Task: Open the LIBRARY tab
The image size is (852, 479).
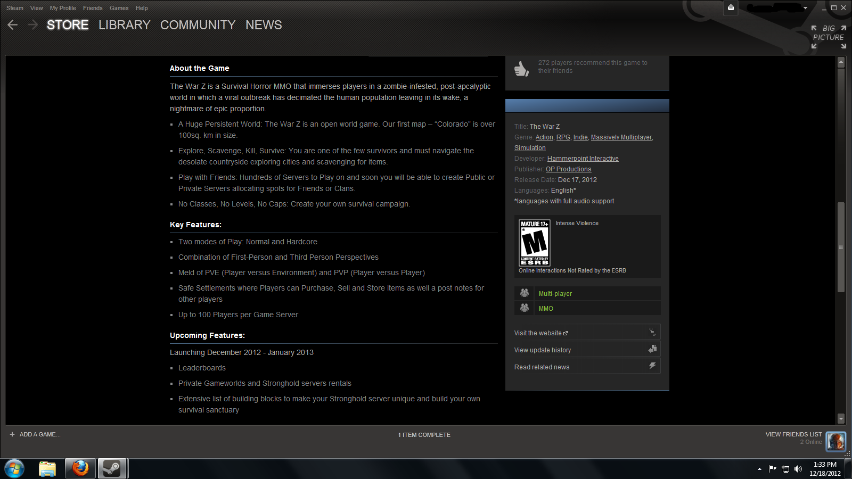Action: click(x=124, y=25)
